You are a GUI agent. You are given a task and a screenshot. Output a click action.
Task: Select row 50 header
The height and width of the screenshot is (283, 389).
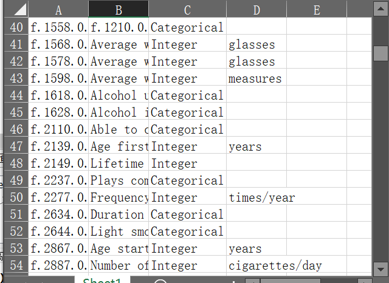[16, 197]
